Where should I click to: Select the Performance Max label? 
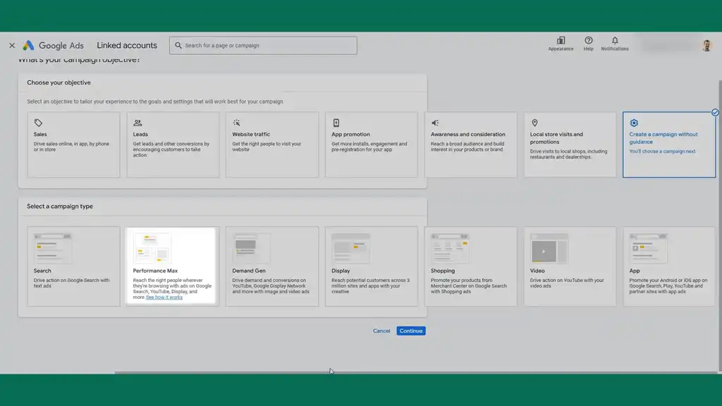(x=155, y=271)
